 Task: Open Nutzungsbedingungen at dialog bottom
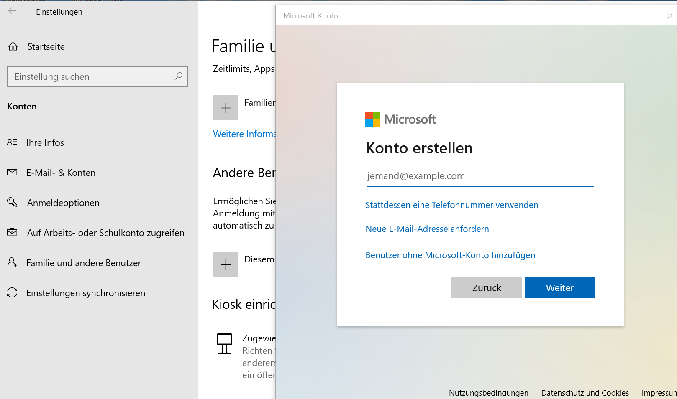tap(489, 393)
